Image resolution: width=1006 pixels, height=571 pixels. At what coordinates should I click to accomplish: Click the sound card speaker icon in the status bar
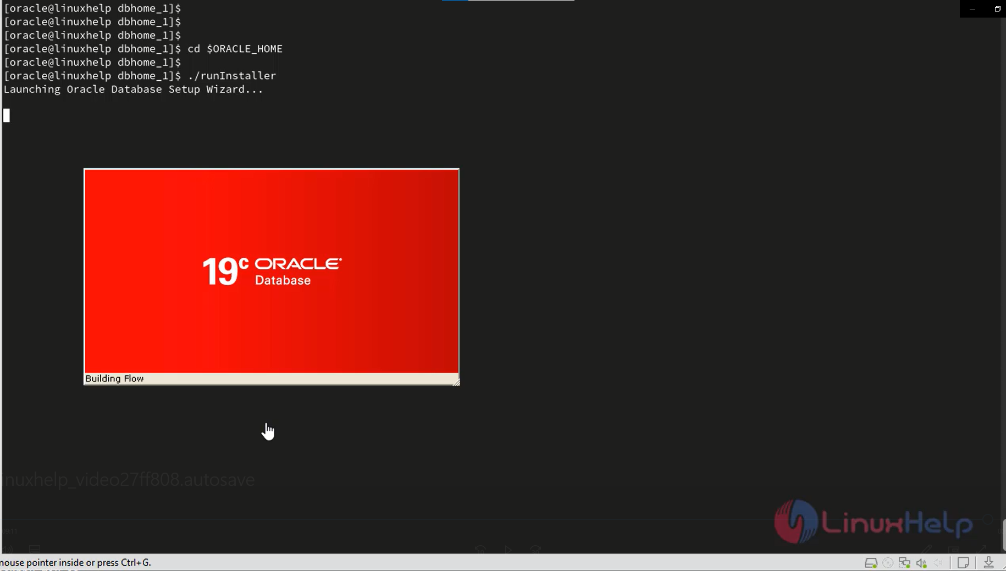pos(922,563)
